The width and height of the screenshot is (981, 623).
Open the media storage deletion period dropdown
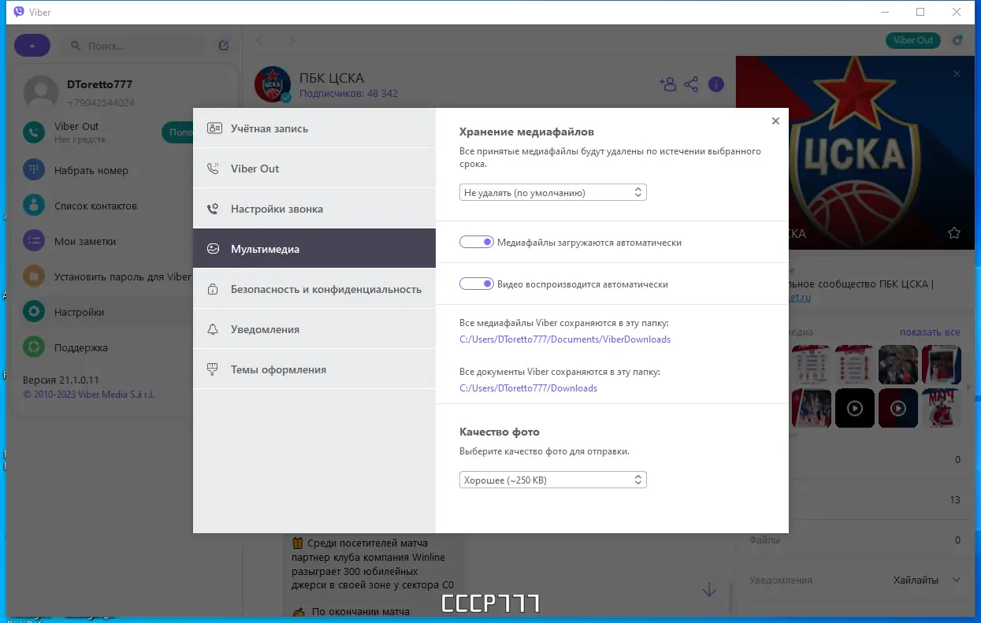(x=552, y=191)
